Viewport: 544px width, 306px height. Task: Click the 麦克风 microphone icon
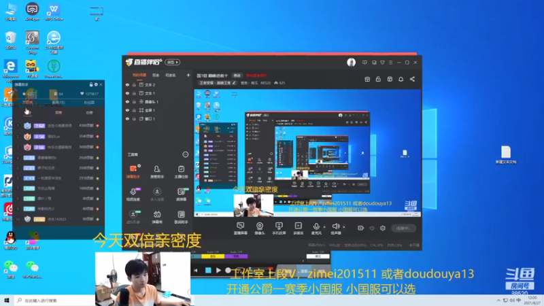click(x=316, y=226)
